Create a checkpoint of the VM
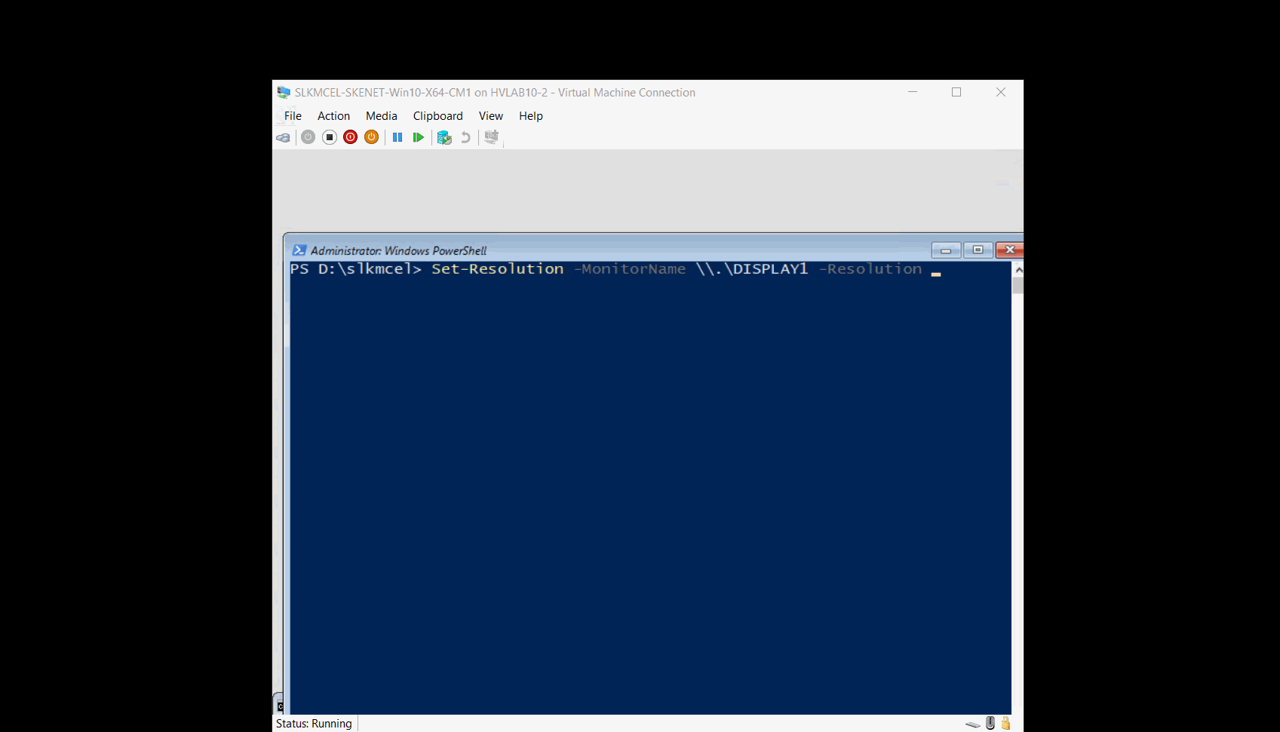Screen dimensions: 1280x732 pyautogui.click(x=444, y=137)
